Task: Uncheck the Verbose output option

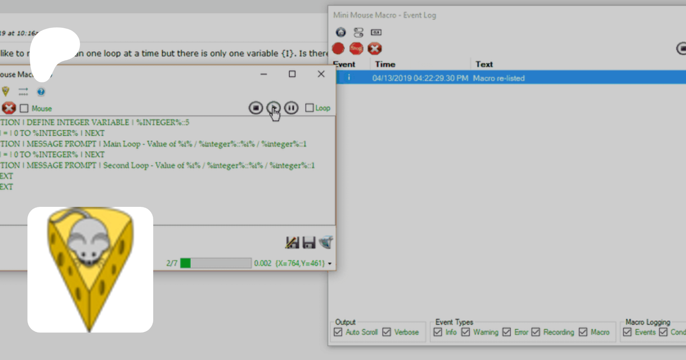Action: pos(386,332)
